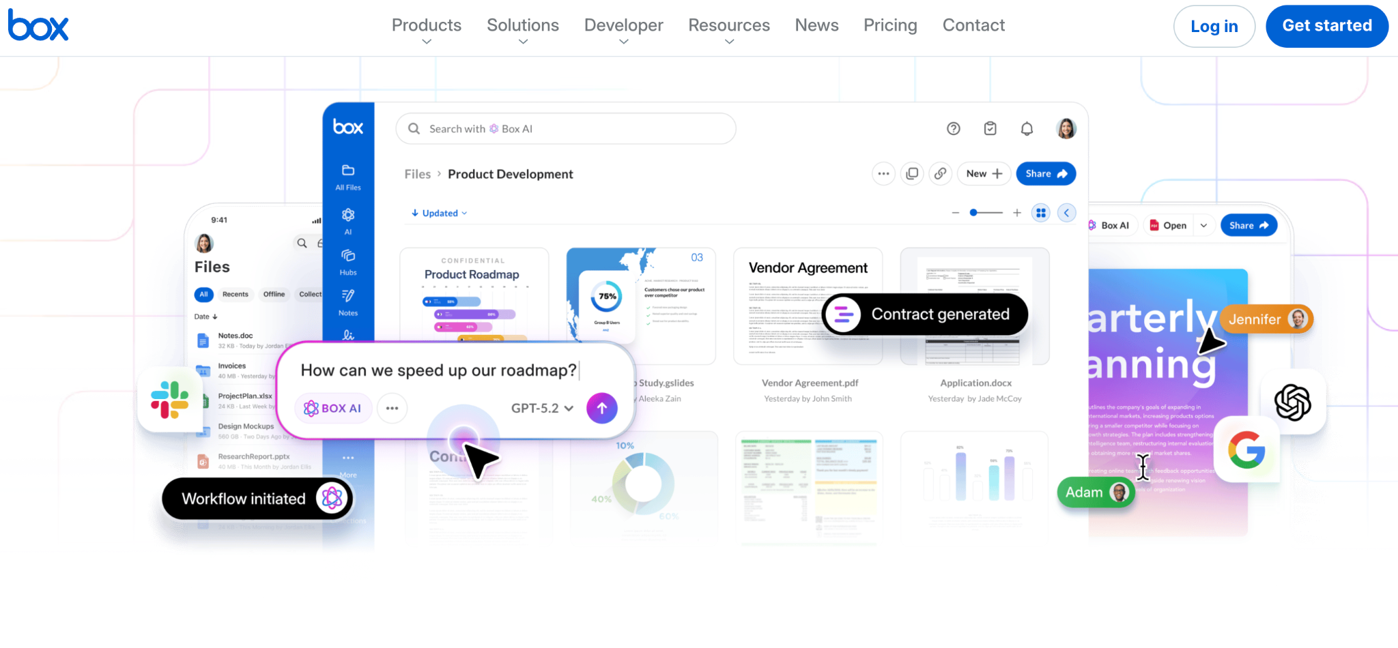Click the Workflow initiated notification
Image resolution: width=1398 pixels, height=648 pixels.
[x=258, y=499]
